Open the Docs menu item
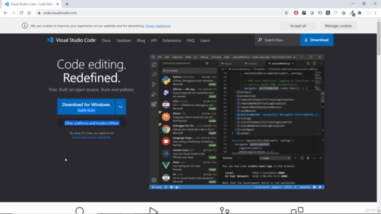The height and width of the screenshot is (214, 381). (x=106, y=40)
